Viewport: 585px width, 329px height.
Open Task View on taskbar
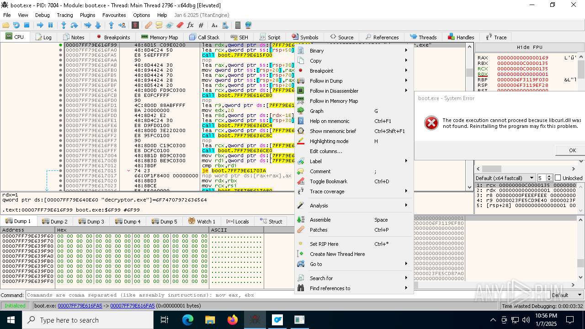click(x=165, y=320)
